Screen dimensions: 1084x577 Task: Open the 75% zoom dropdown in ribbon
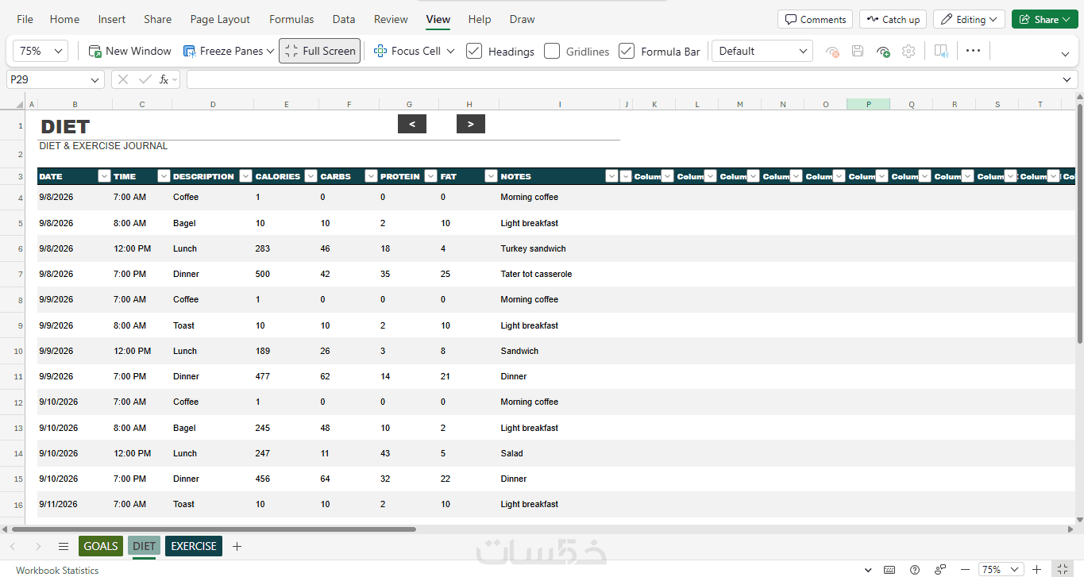click(x=41, y=51)
